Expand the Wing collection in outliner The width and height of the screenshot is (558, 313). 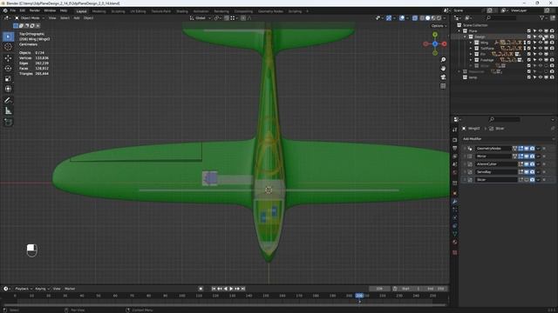tap(471, 43)
